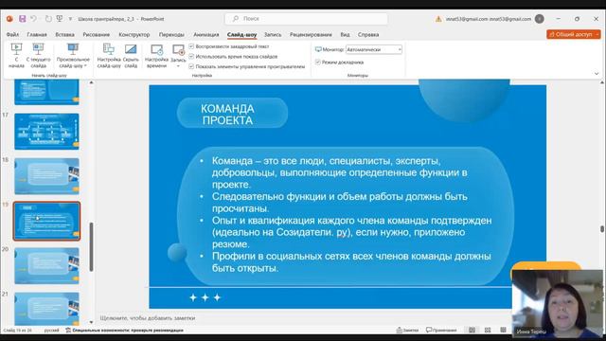The image size is (606, 341).
Task: Open the Монитор Автоматически dropdown
Action: (x=373, y=49)
